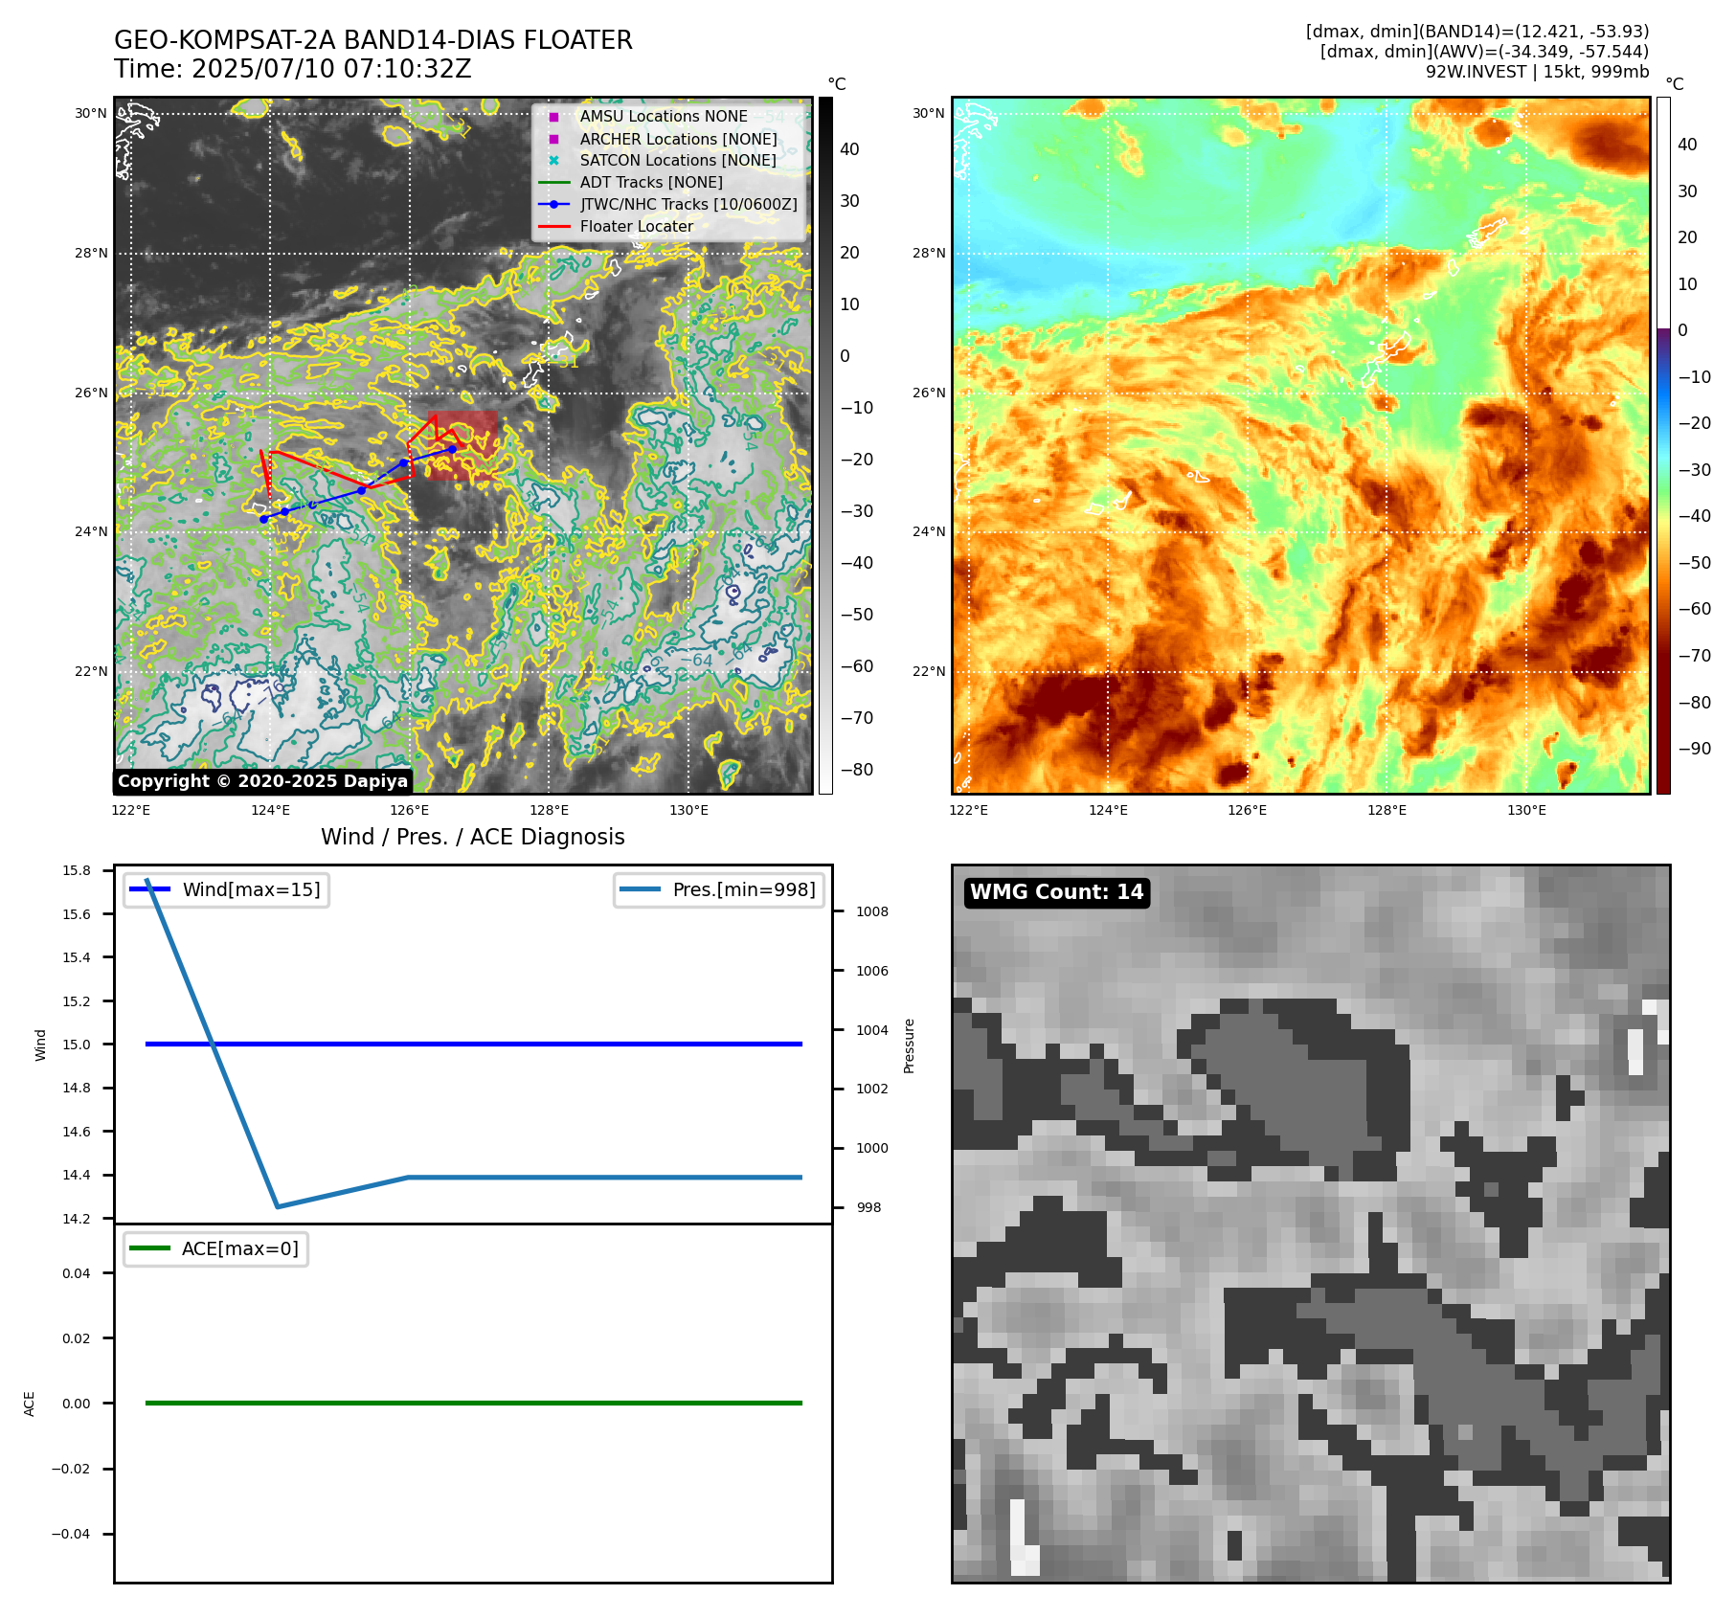The height and width of the screenshot is (1618, 1736).
Task: Click the 30°N label of the grayscale map
Action: [x=91, y=113]
